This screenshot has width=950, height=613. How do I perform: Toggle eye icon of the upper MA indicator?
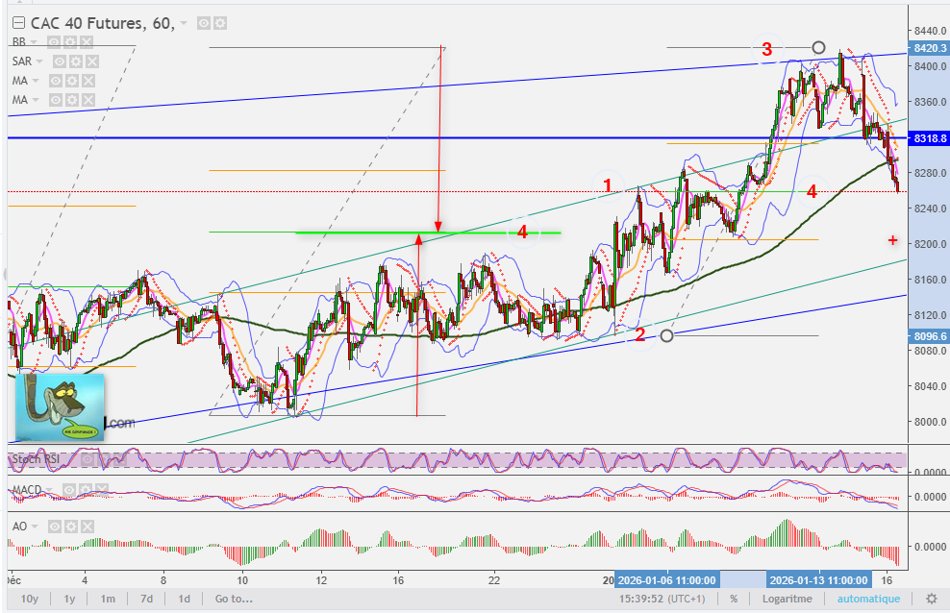coord(56,81)
